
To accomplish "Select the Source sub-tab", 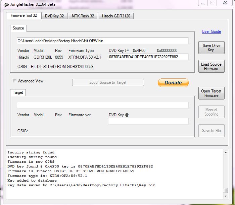I will pyautogui.click(x=18, y=28).
